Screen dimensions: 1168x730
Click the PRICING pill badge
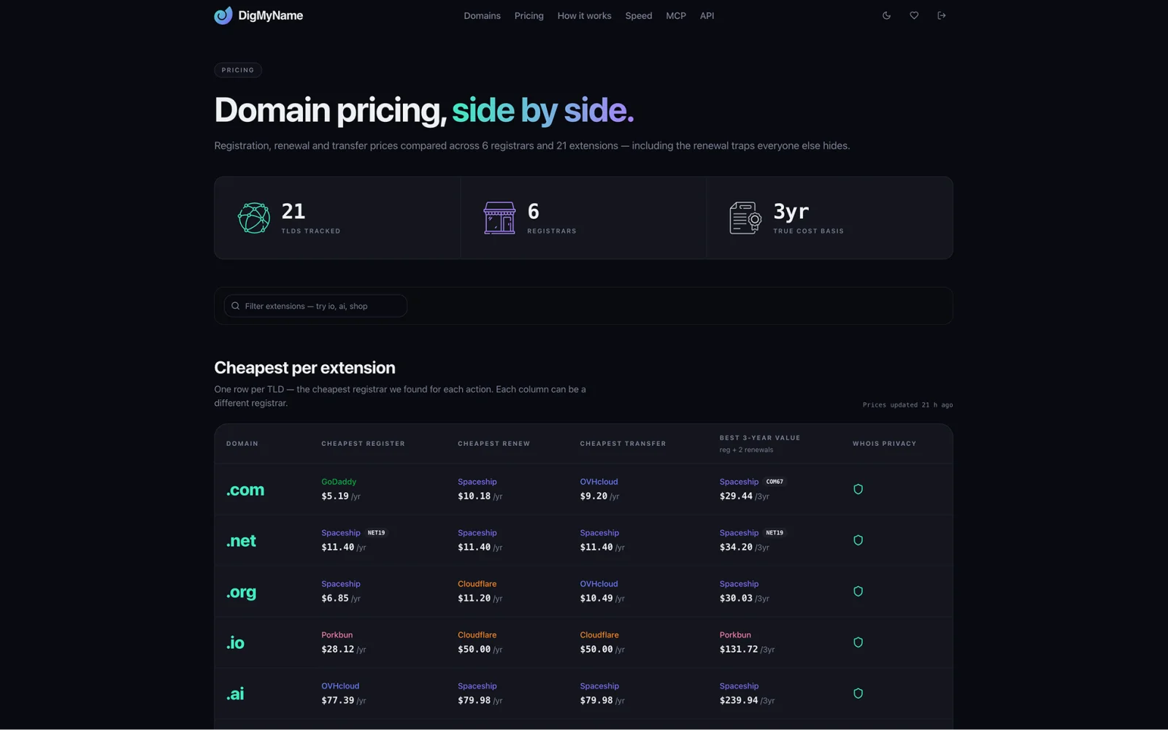(238, 70)
